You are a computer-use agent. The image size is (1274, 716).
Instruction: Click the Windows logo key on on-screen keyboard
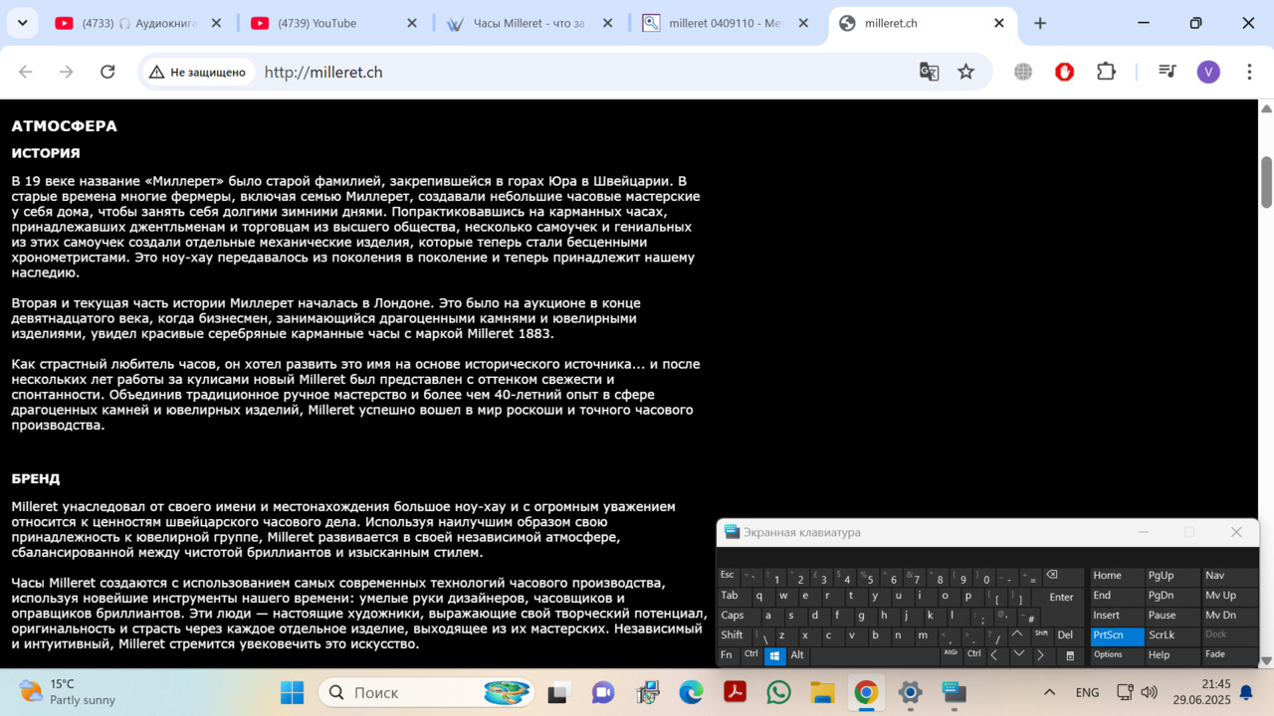[x=775, y=655]
